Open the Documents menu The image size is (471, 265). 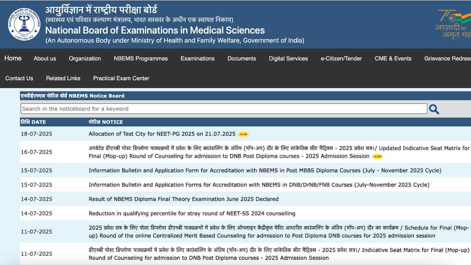[242, 59]
